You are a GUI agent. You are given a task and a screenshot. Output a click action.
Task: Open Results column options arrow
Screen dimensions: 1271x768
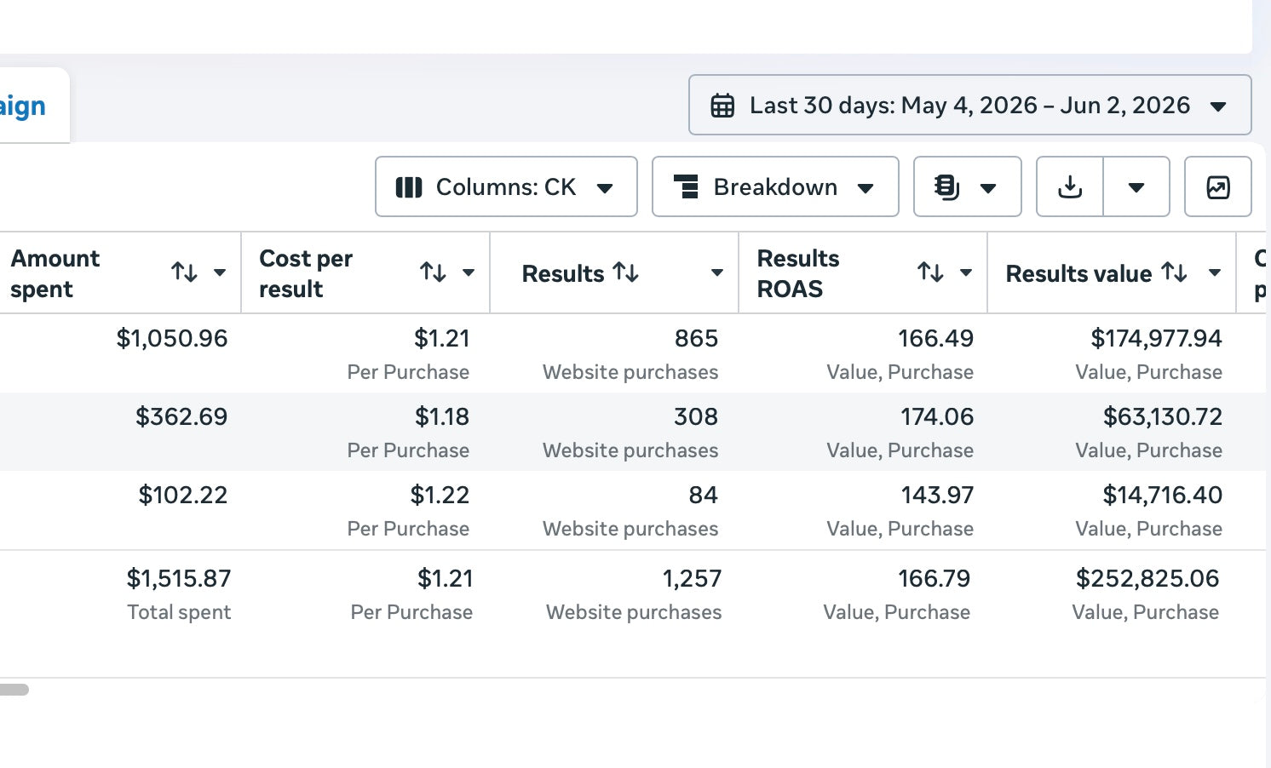click(717, 272)
